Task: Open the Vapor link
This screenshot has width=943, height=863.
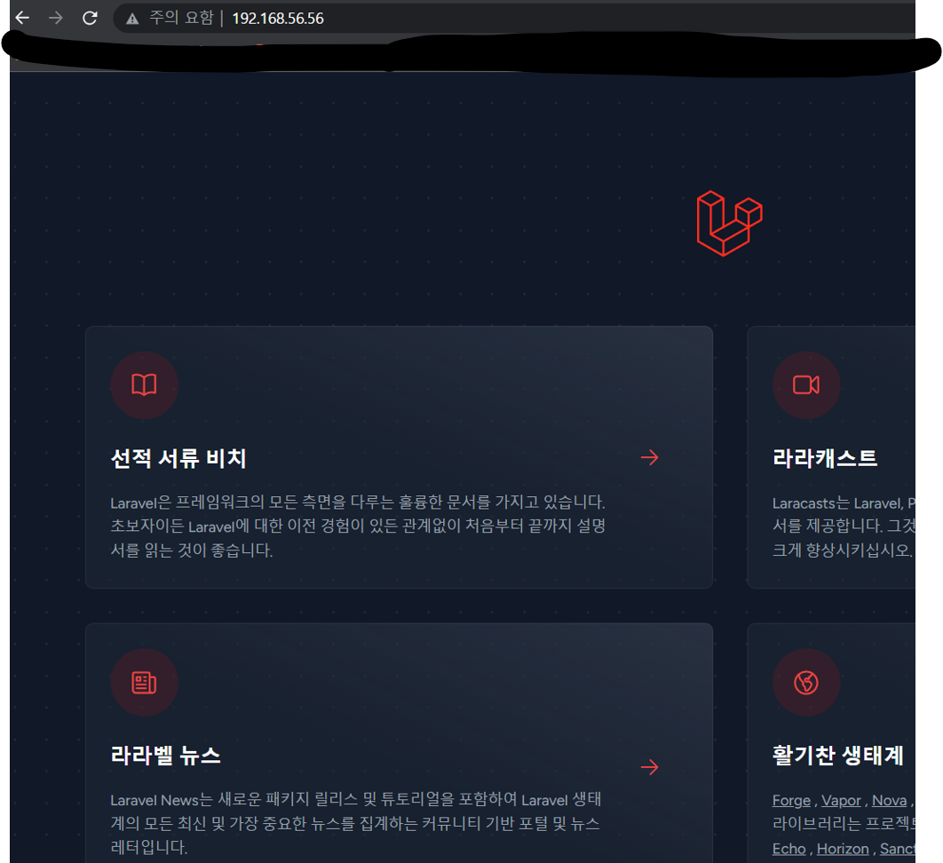Action: (842, 801)
